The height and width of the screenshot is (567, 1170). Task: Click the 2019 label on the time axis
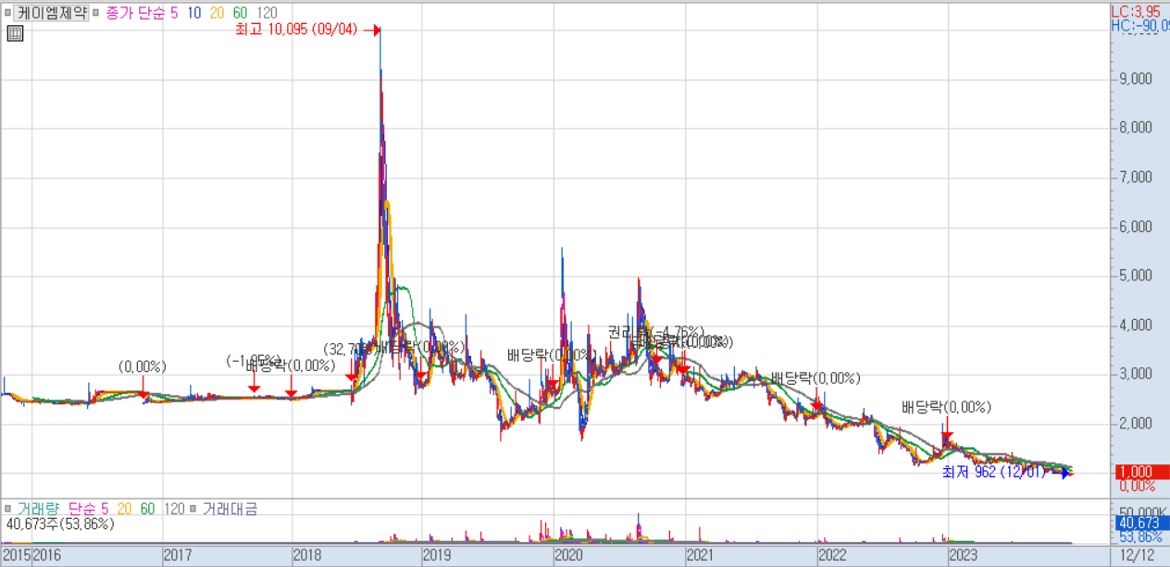click(437, 556)
